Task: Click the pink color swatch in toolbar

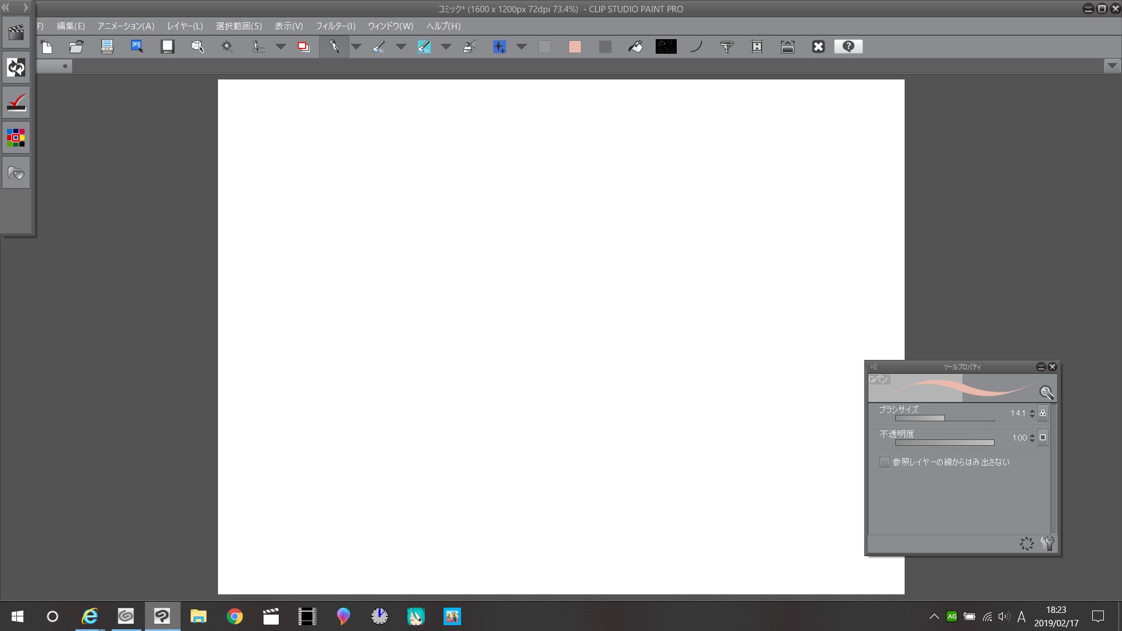Action: pos(575,47)
